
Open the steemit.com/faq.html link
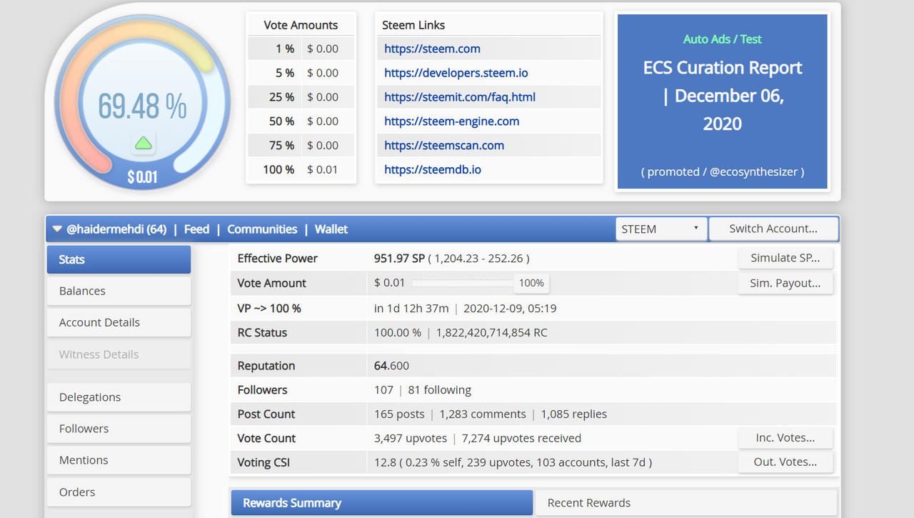point(460,97)
